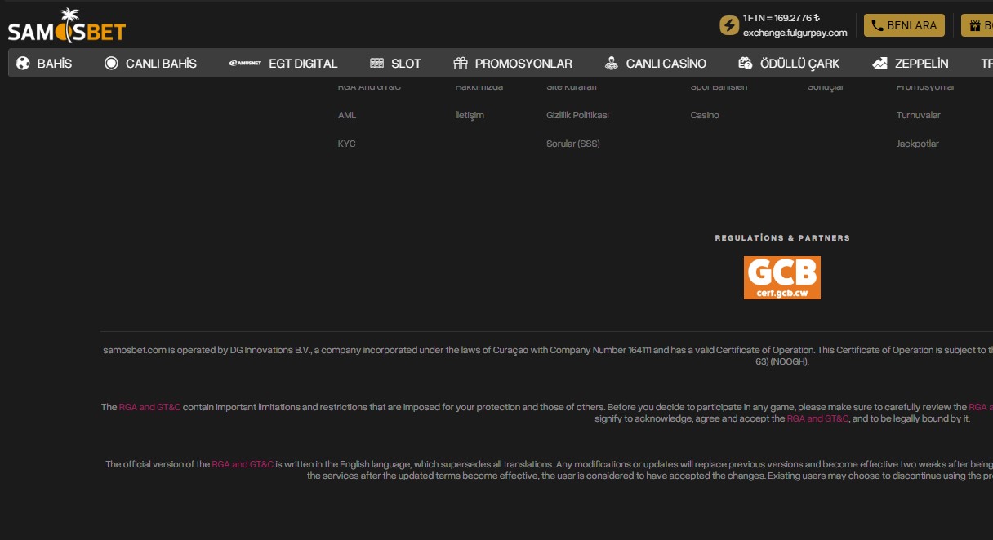Viewport: 993px width, 540px height.
Task: Click the Zeppelin chart icon
Action: pyautogui.click(x=879, y=63)
